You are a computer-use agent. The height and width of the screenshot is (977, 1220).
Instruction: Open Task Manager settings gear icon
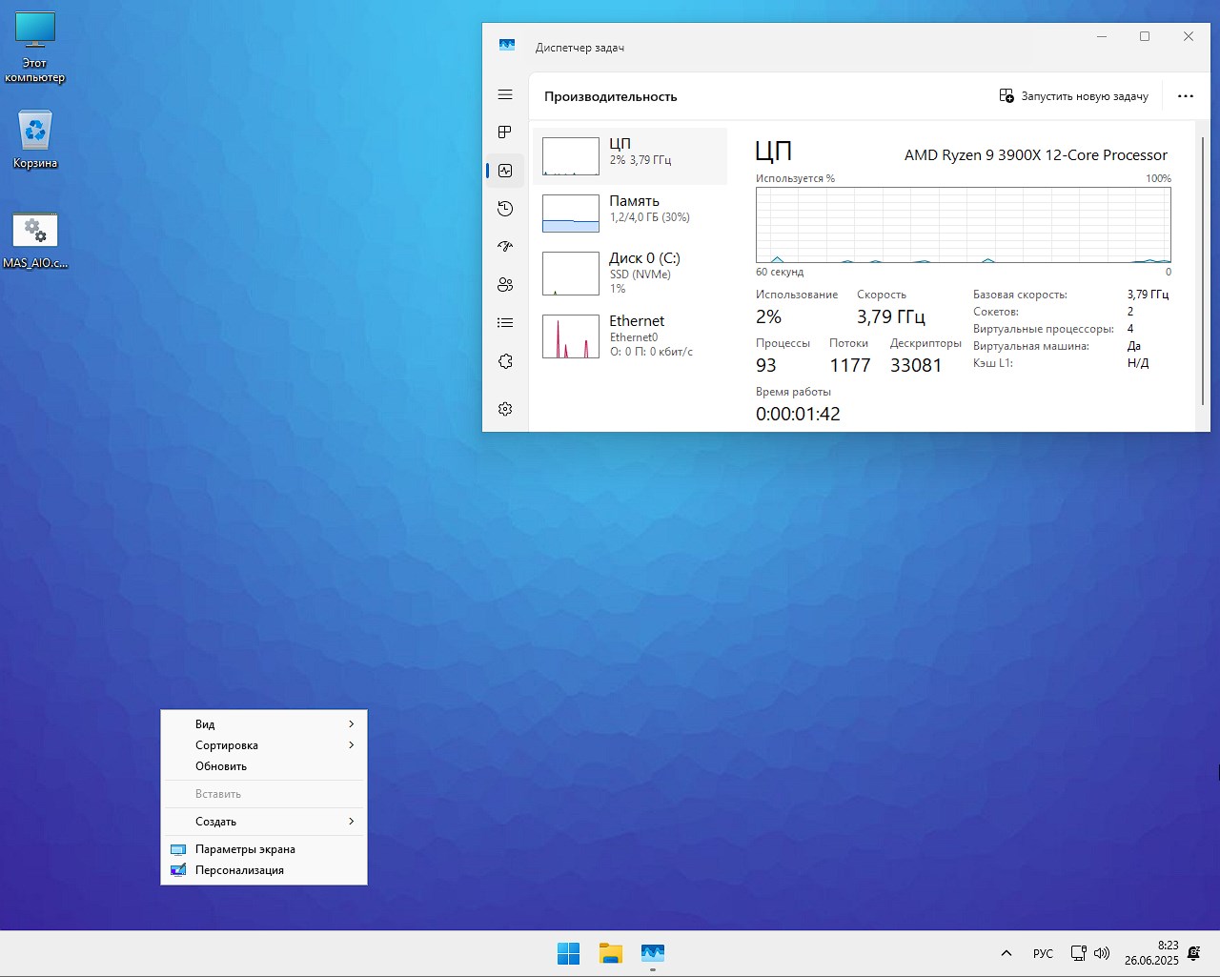(505, 409)
